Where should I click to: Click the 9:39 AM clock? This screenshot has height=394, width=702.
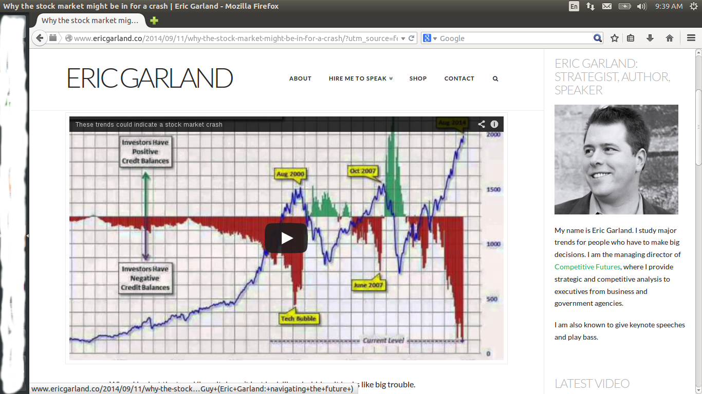pos(669,6)
